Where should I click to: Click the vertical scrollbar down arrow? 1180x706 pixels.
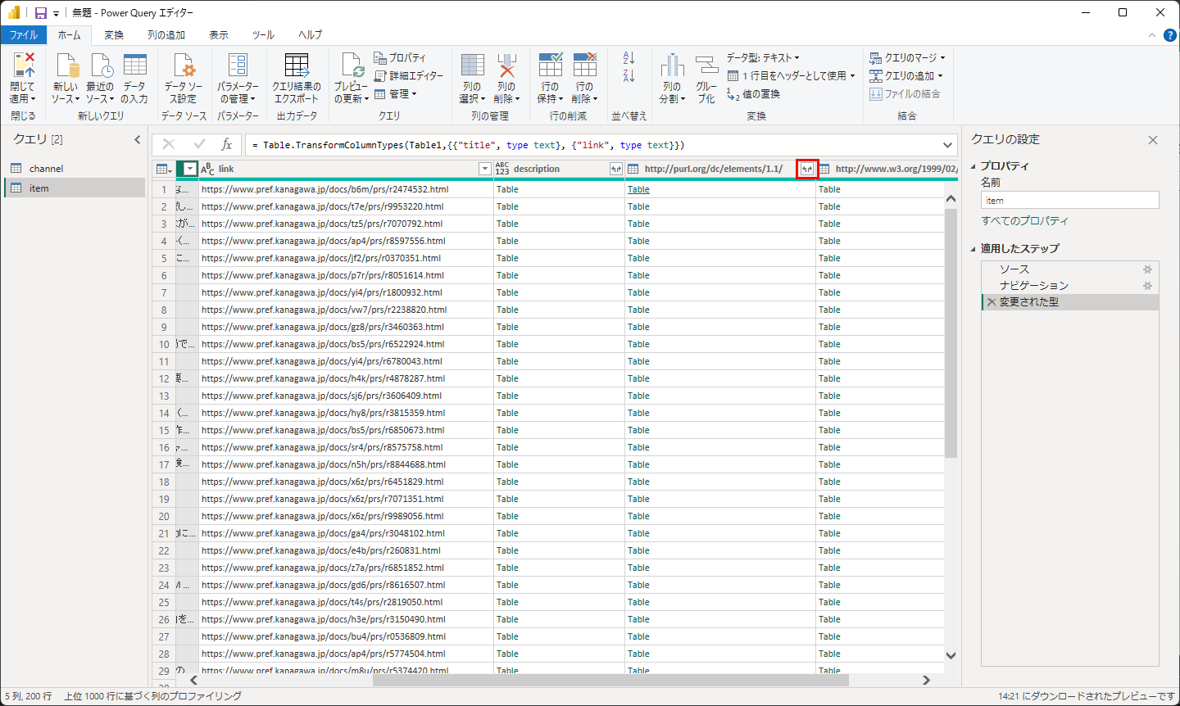[x=951, y=655]
